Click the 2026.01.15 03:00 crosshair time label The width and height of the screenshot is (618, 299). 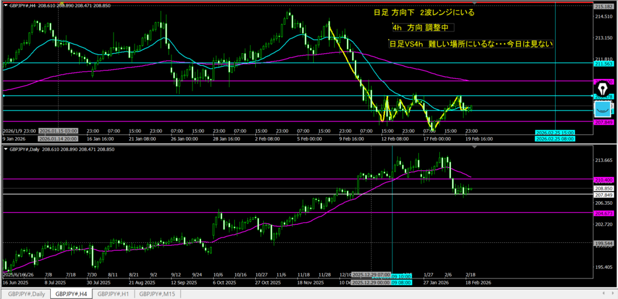coord(58,131)
